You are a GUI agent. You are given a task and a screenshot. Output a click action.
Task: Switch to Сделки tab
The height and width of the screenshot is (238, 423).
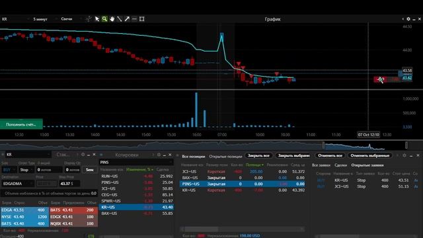click(x=341, y=165)
